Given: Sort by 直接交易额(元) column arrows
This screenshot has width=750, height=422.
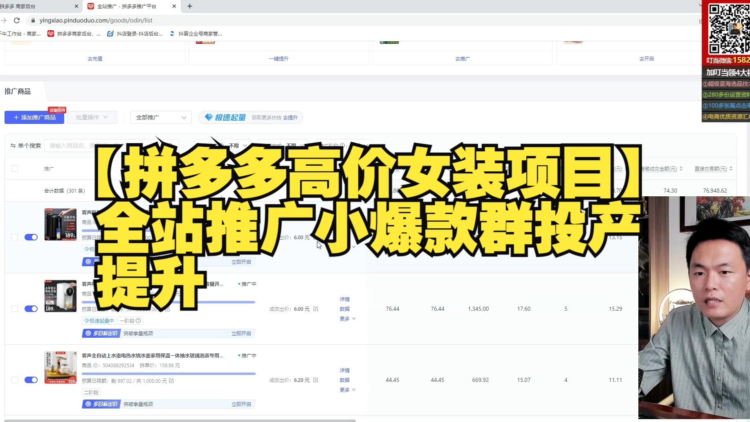Looking at the screenshot, I should [731, 168].
